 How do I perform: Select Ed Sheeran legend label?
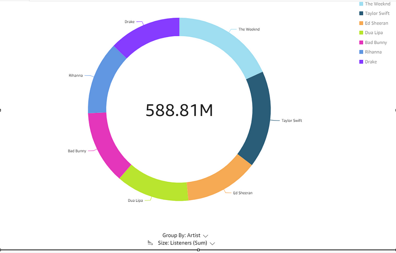click(x=376, y=23)
